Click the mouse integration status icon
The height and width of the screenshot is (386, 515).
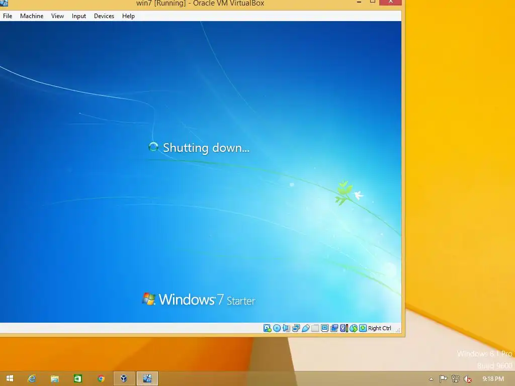click(354, 328)
